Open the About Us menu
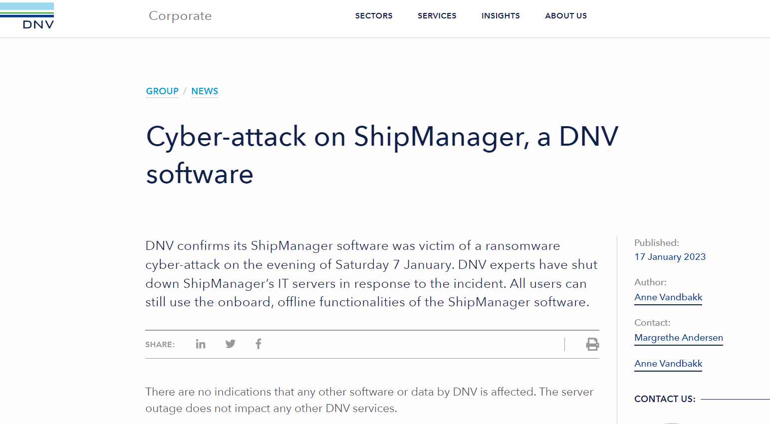Image resolution: width=770 pixels, height=424 pixels. tap(566, 16)
